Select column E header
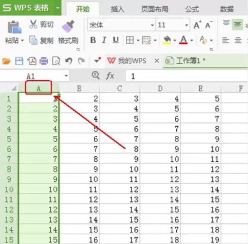Image resolution: width=248 pixels, height=244 pixels. click(x=201, y=88)
